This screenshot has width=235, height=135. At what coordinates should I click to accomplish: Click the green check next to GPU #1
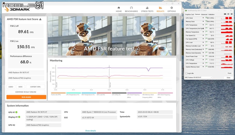[16, 112]
